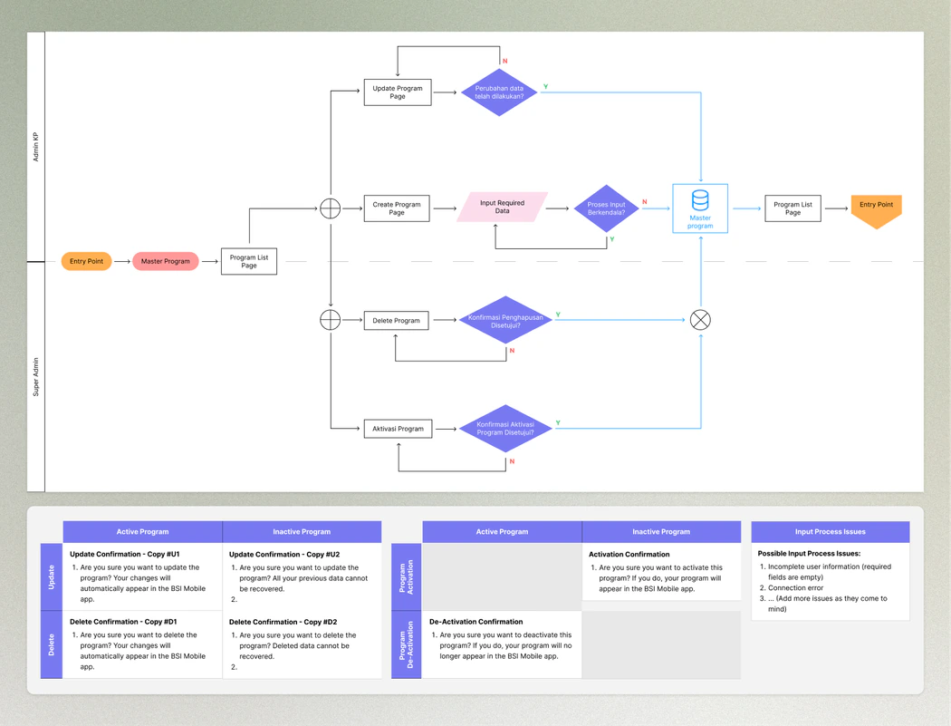The image size is (951, 726).
Task: Select the Active Program header in the Update/Delete table
Action: pyautogui.click(x=142, y=532)
